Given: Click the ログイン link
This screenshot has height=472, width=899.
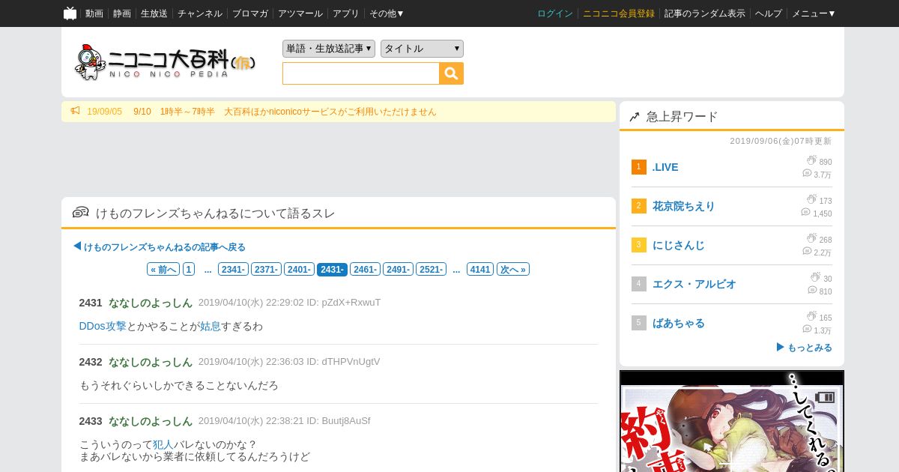Looking at the screenshot, I should click(555, 13).
